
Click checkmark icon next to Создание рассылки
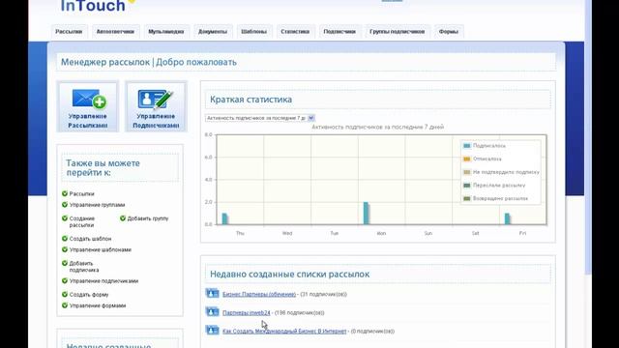65,217
